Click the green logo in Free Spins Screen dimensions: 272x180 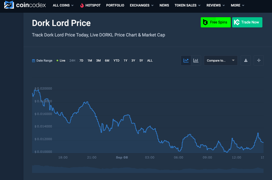(x=205, y=22)
